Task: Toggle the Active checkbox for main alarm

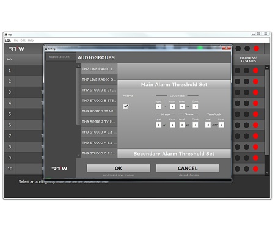Action: [x=126, y=106]
